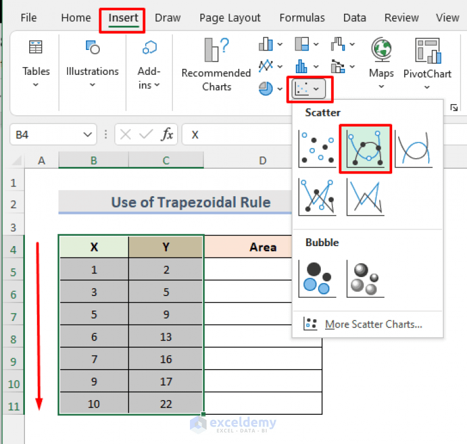Select column A header
This screenshot has height=444, width=467.
click(41, 161)
